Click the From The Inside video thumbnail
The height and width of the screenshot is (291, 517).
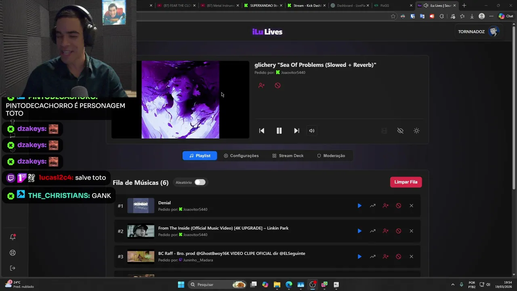pos(141,231)
